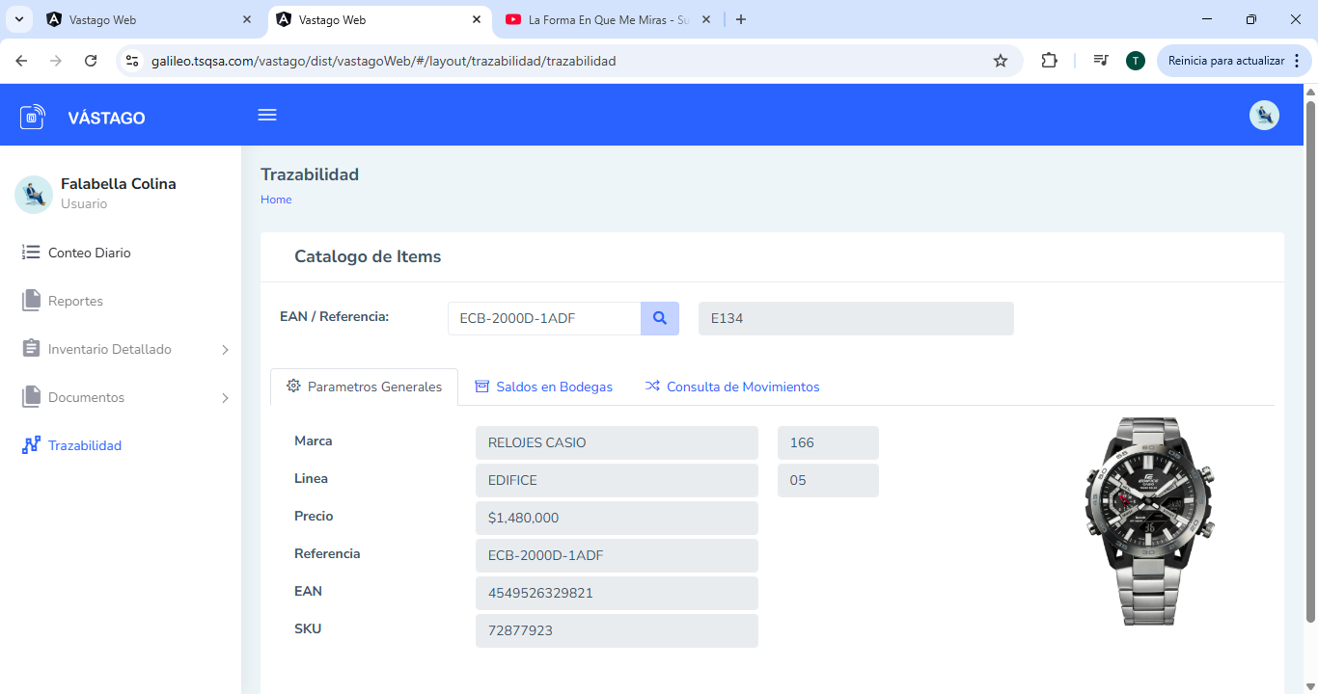Click the EAN field 4549526329821
The image size is (1318, 694).
pos(617,593)
